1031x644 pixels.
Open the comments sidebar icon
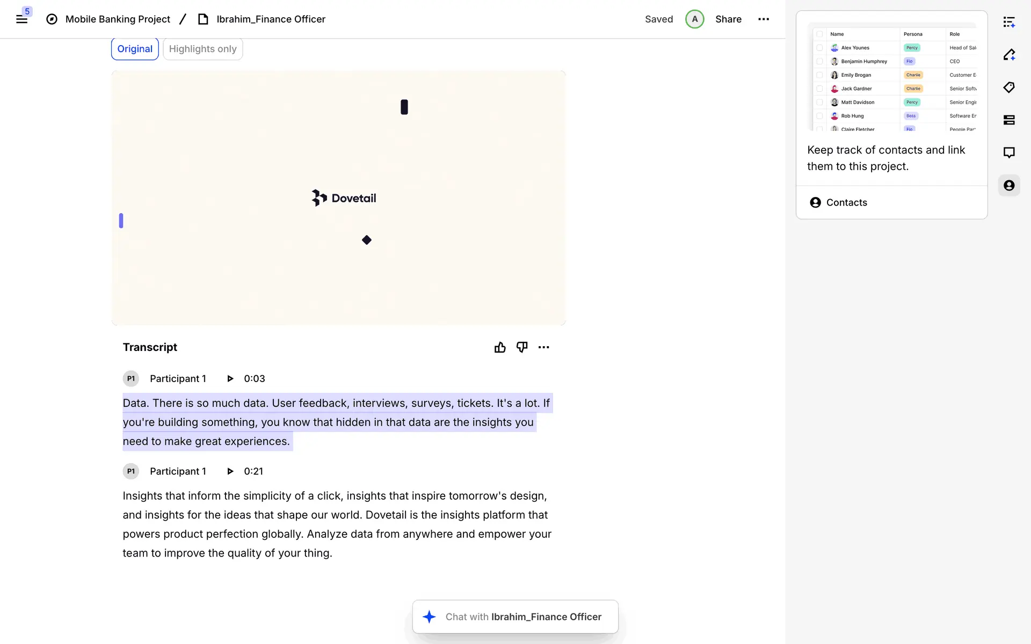(x=1009, y=152)
